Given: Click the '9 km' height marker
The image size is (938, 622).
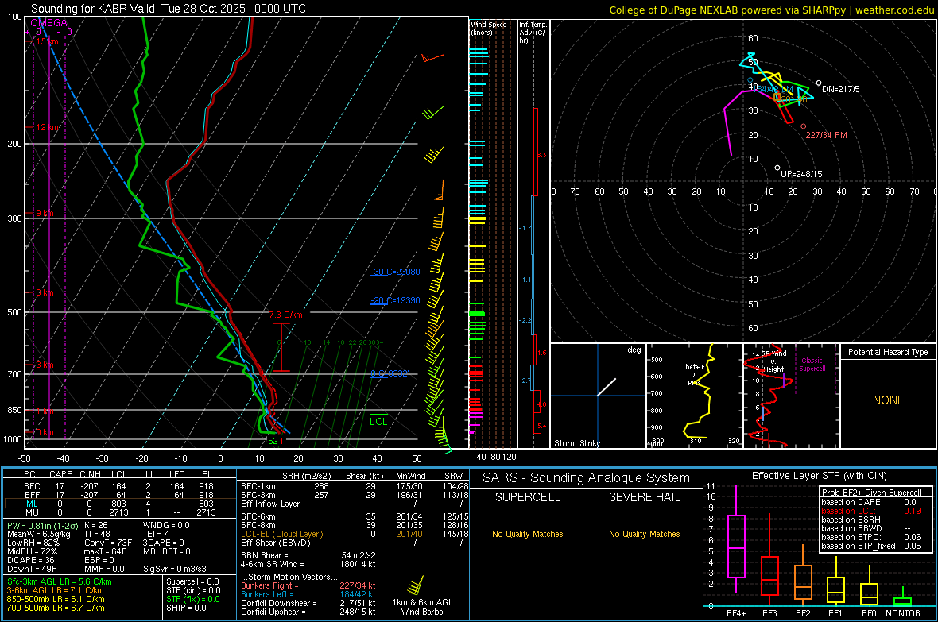Looking at the screenshot, I should [x=45, y=214].
